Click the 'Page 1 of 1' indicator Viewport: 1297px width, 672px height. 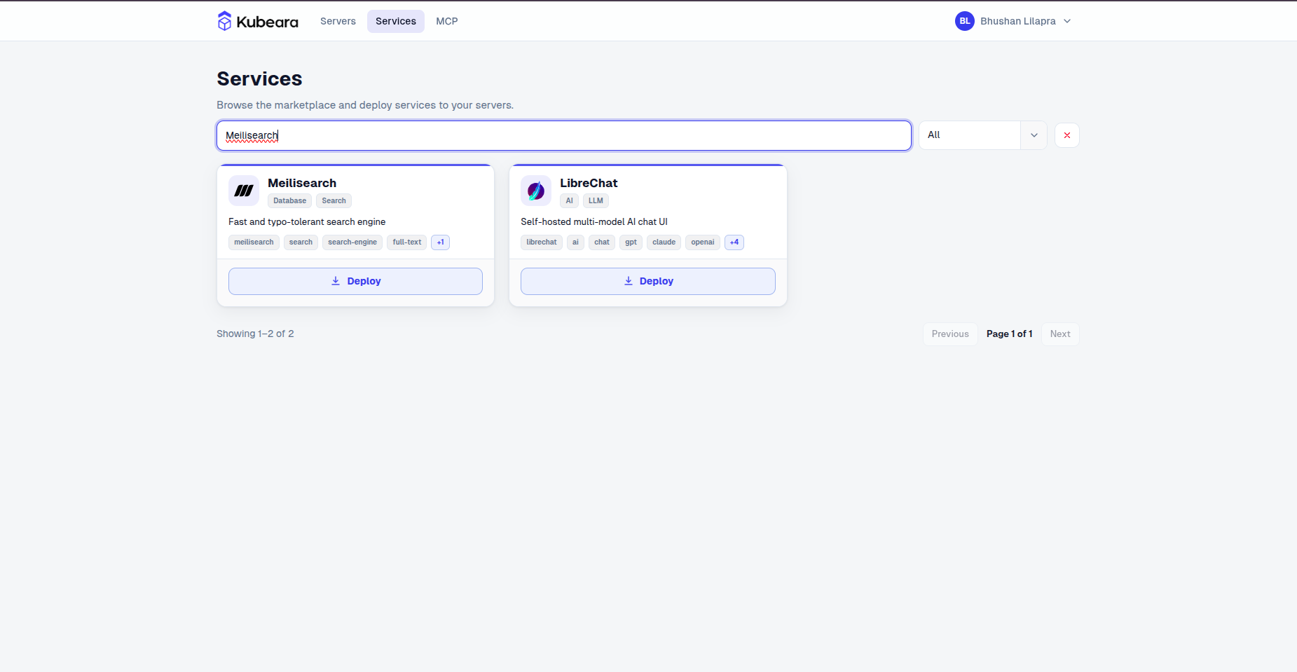point(1010,334)
